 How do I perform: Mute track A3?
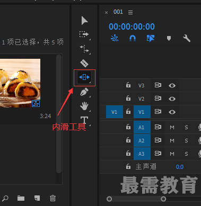click(x=172, y=154)
